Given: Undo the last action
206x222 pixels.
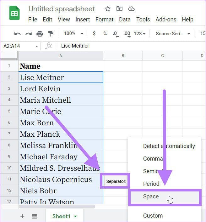Looking at the screenshot, I should (18, 34).
